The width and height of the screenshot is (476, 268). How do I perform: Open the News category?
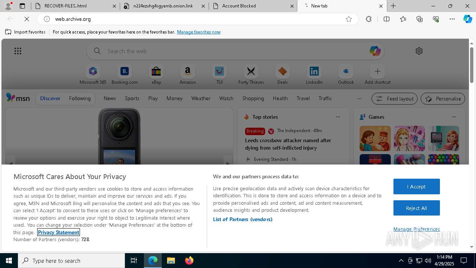tap(110, 98)
